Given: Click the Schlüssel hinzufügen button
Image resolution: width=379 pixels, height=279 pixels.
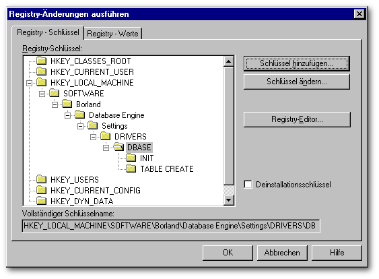Looking at the screenshot, I should pos(297,63).
